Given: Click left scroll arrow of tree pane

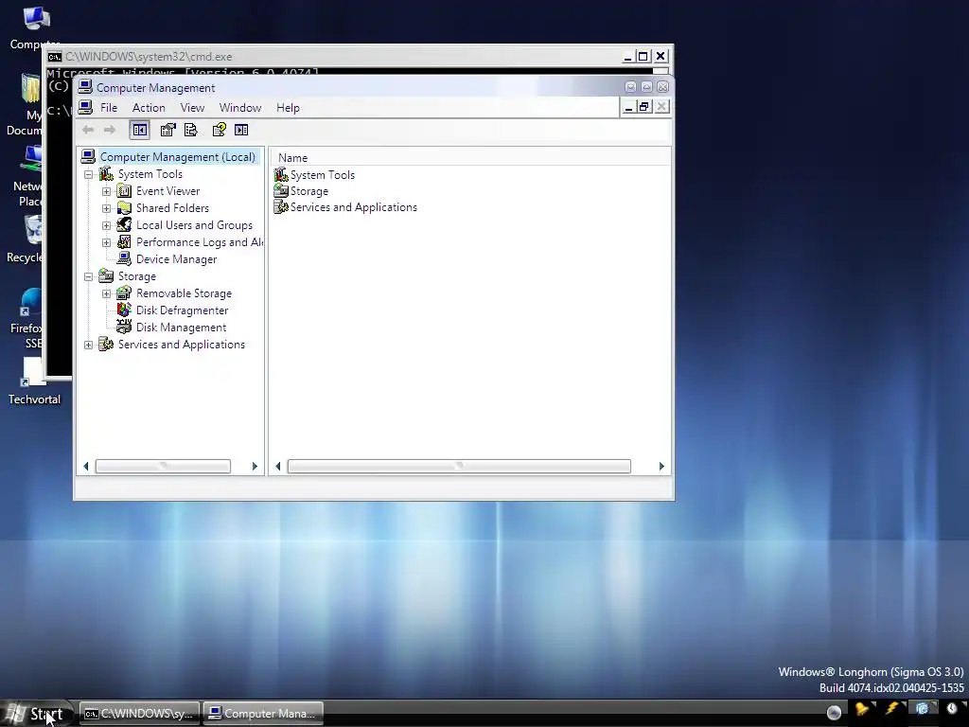Looking at the screenshot, I should pyautogui.click(x=86, y=466).
